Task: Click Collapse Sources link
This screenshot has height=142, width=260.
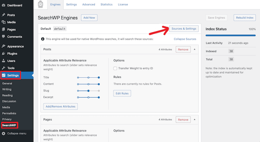Action: 185,39
